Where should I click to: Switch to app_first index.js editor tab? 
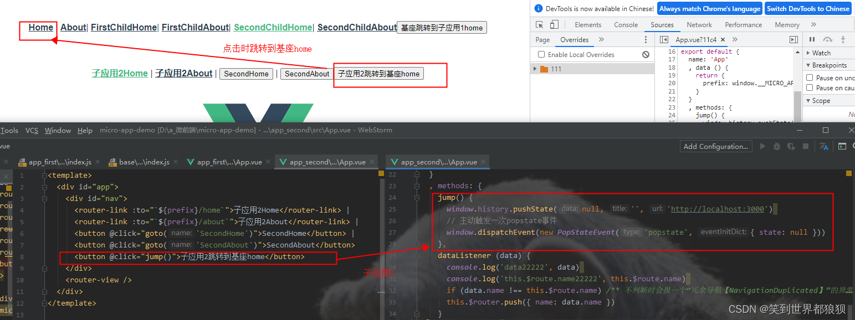tap(58, 162)
